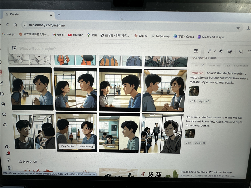Open image of student walking in hallway

pos(162,133)
